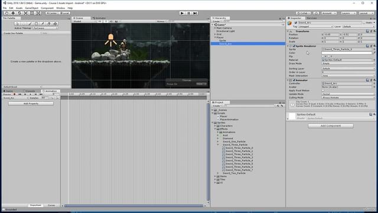The image size is (378, 213).
Task: Toggle 2D mode in Scene view
Action: (x=100, y=21)
